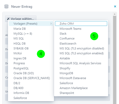Pick Microsoft Dataverse preset

coord(81,78)
